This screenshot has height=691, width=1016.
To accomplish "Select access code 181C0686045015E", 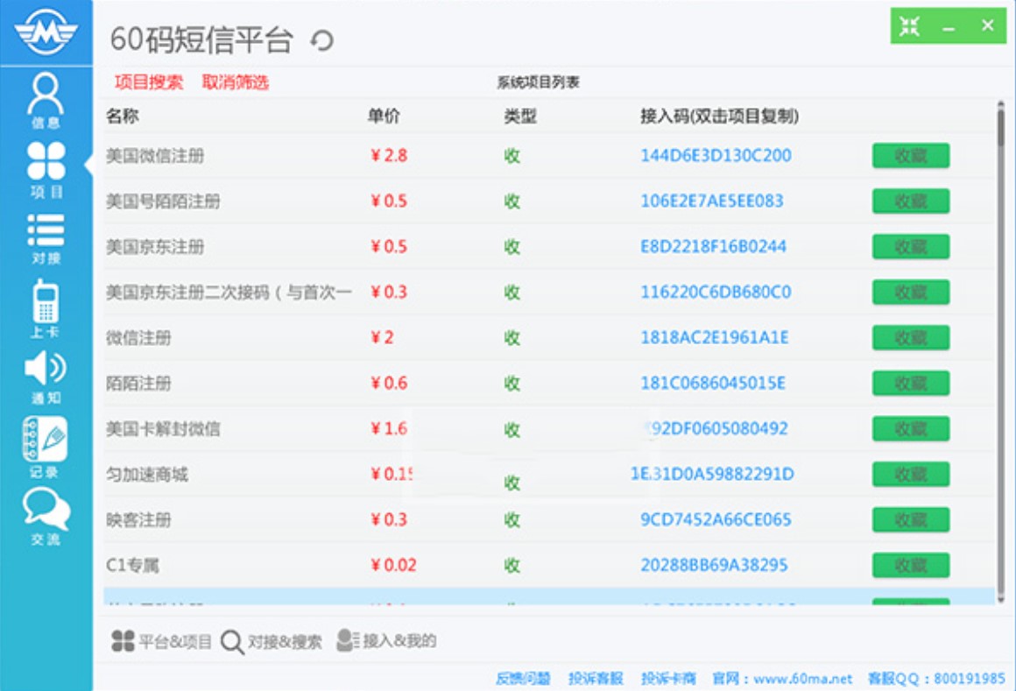I will pyautogui.click(x=713, y=383).
